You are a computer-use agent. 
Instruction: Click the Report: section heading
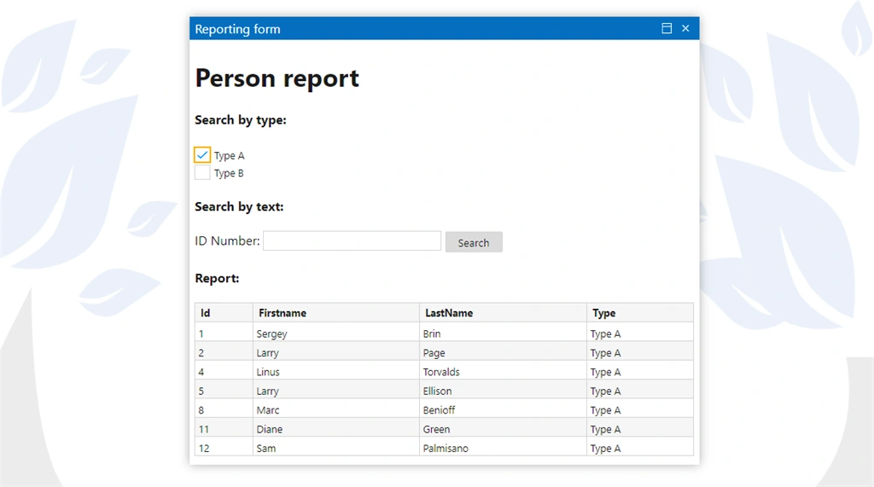coord(217,278)
